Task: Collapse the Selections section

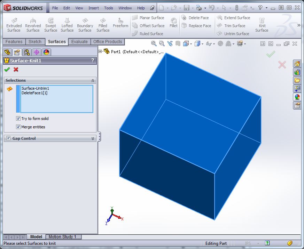Action: coord(93,80)
